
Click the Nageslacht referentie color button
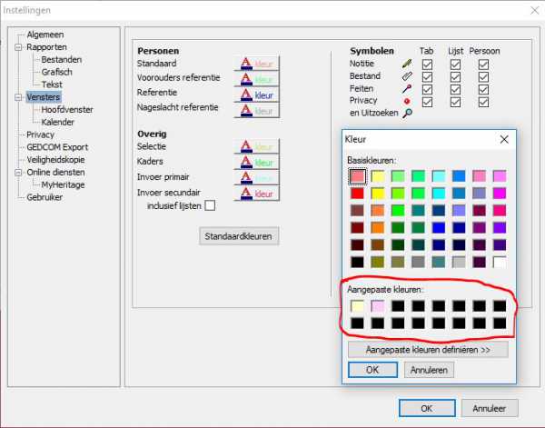click(255, 110)
